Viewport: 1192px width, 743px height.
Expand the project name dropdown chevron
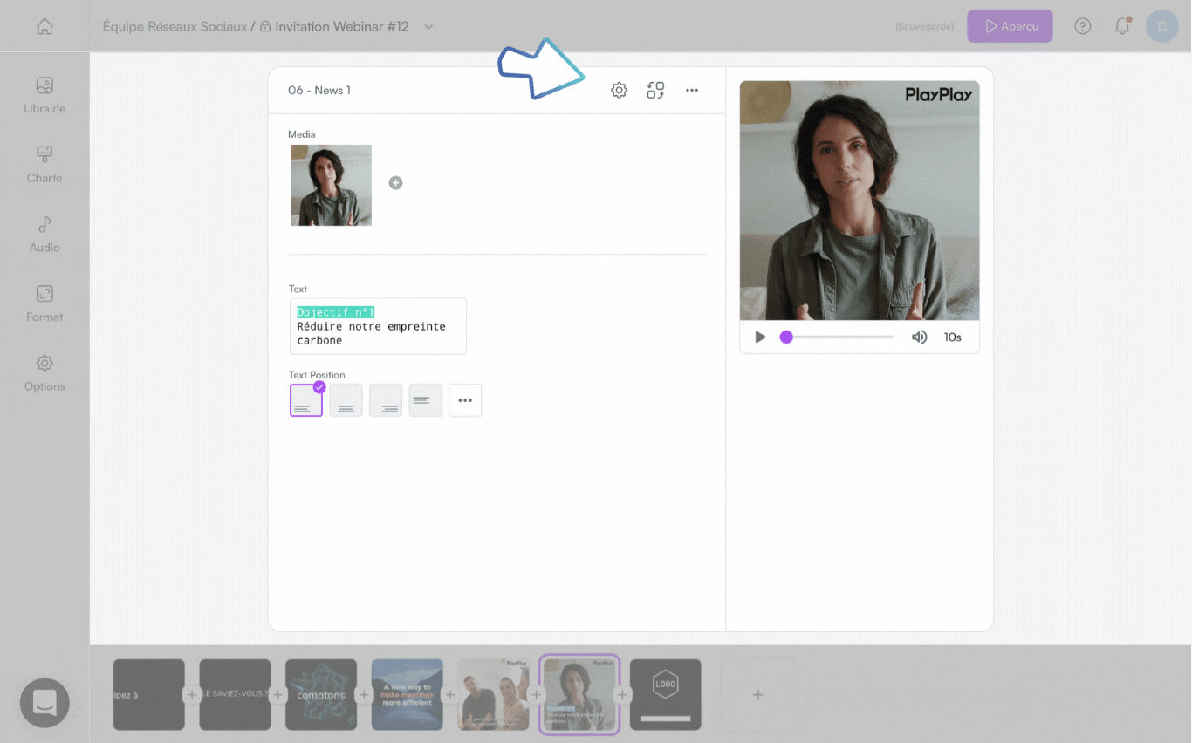(x=428, y=27)
